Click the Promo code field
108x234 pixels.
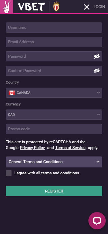click(54, 129)
